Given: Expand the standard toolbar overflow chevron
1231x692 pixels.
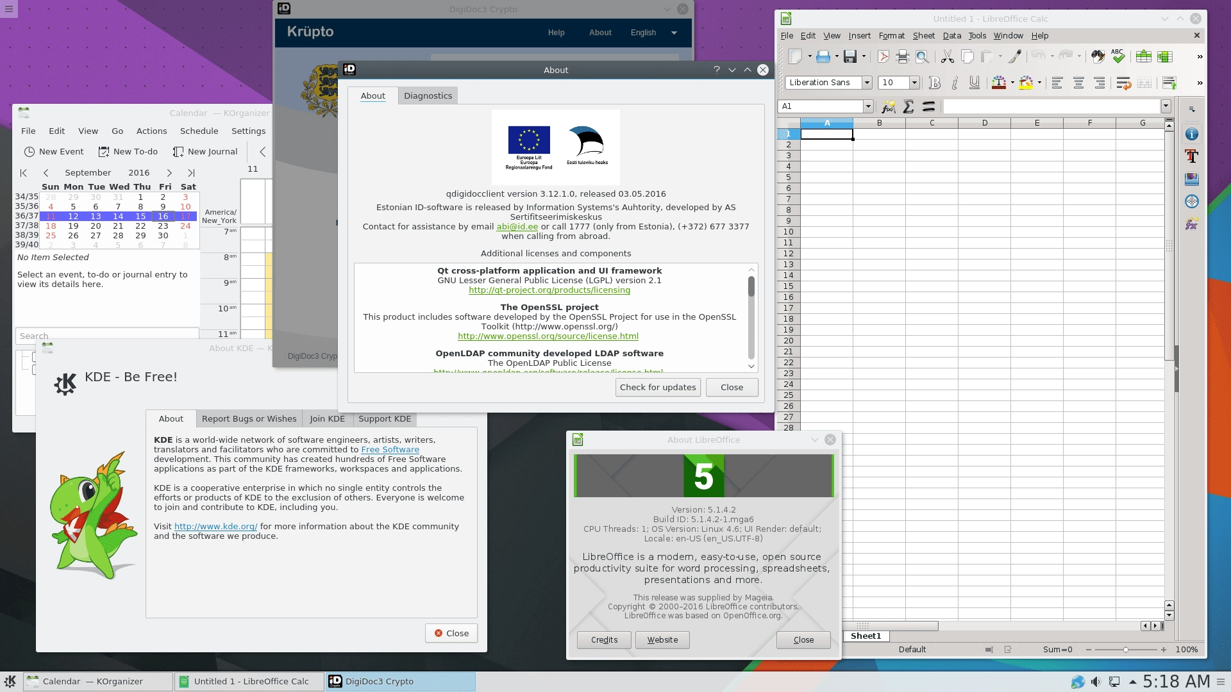Looking at the screenshot, I should tap(1200, 56).
